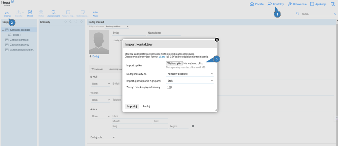338x146 pixels.
Task: Click the i-host logo
Action: tap(7, 3)
